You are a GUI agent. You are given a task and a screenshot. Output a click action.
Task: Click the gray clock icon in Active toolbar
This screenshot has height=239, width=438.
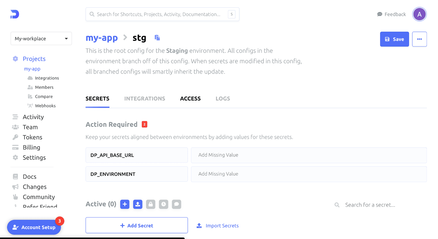pyautogui.click(x=163, y=204)
